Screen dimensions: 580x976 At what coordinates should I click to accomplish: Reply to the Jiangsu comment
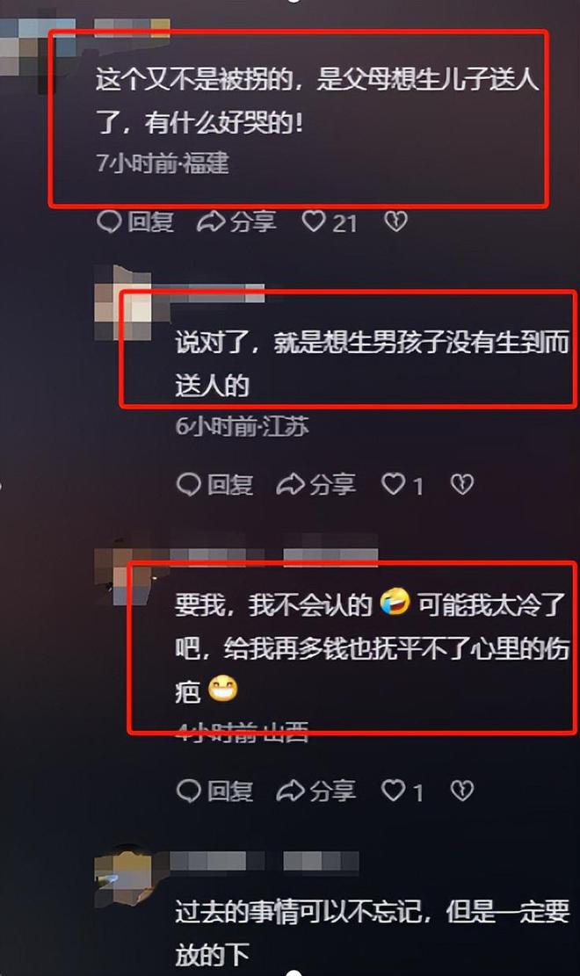tap(215, 484)
